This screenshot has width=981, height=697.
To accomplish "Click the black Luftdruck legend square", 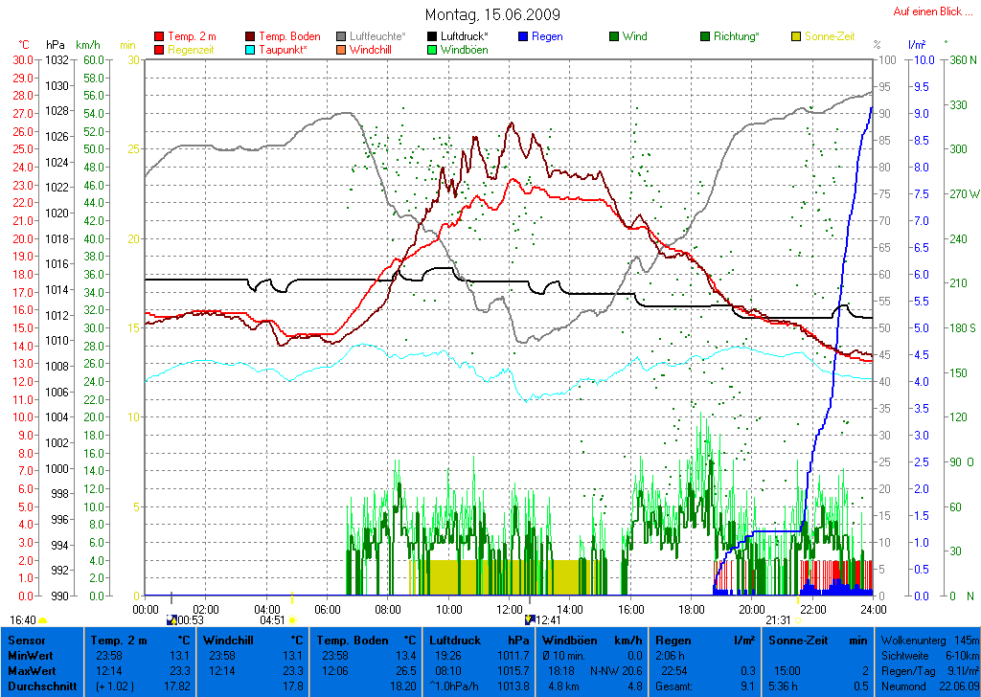I will (x=433, y=36).
